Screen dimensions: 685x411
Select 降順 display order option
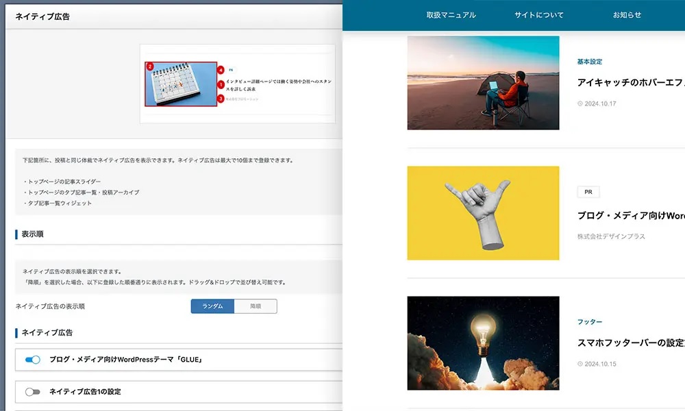(256, 306)
